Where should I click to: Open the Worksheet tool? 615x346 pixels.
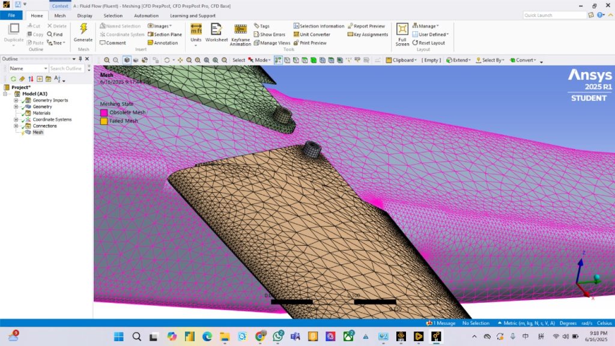(216, 30)
